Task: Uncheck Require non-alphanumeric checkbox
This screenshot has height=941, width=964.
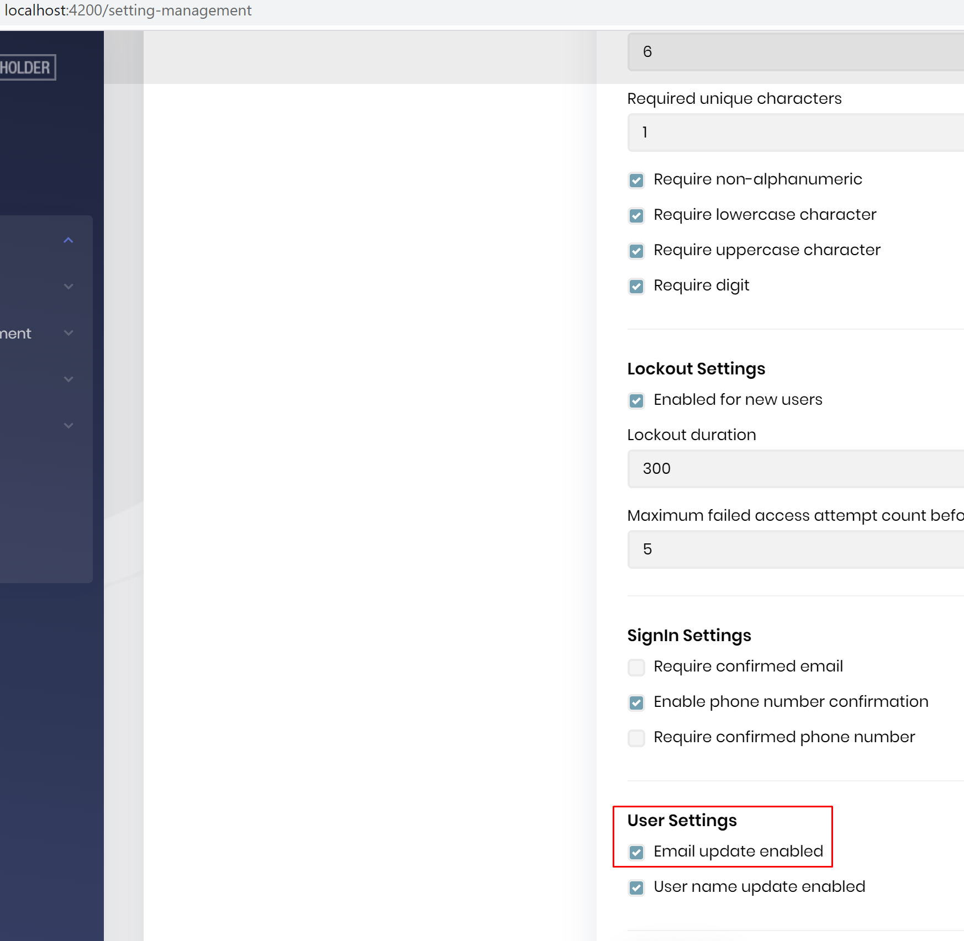Action: coord(636,180)
